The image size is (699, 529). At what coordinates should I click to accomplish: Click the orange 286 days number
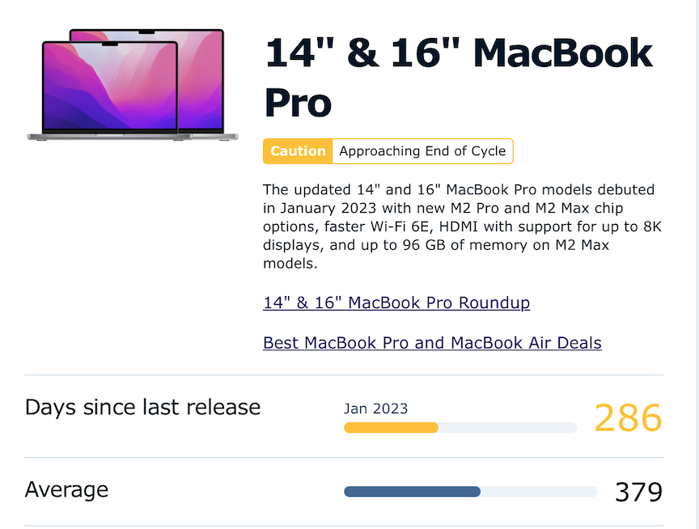(628, 417)
